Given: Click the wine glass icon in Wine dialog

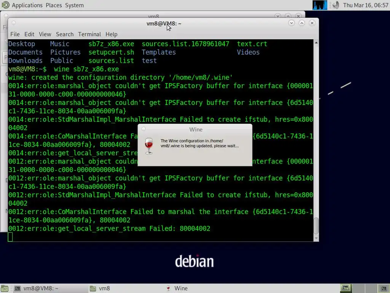Looking at the screenshot, I should [149, 146].
